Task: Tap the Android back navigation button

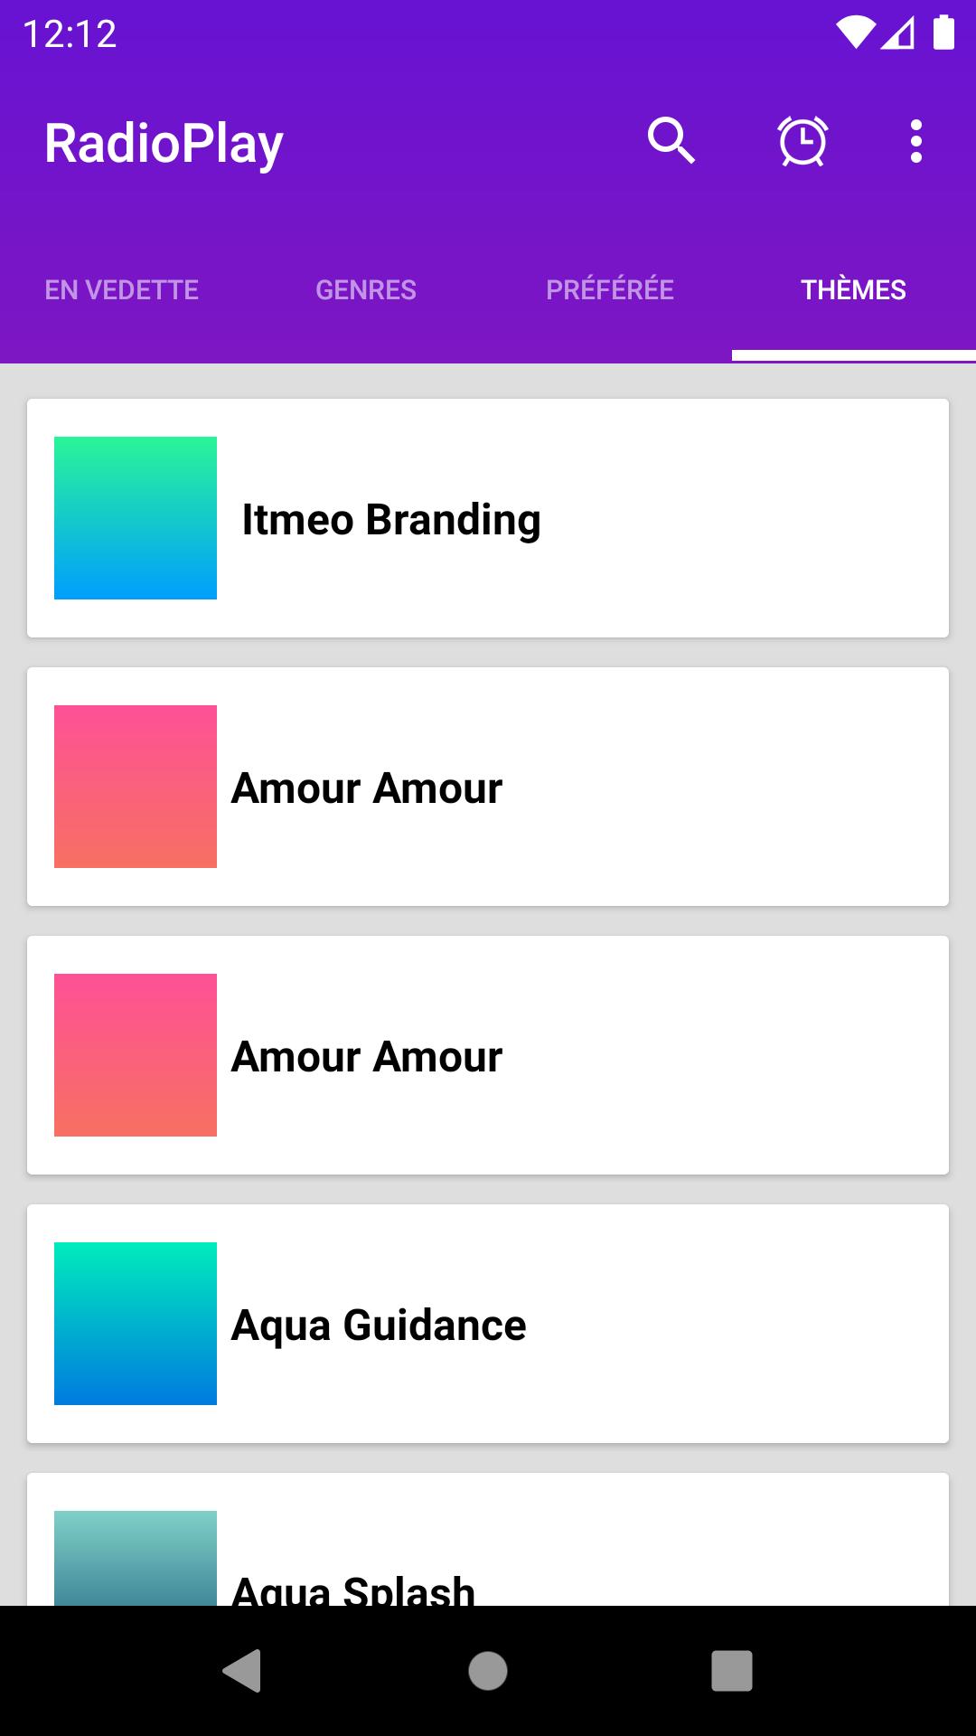Action: pyautogui.click(x=242, y=1670)
